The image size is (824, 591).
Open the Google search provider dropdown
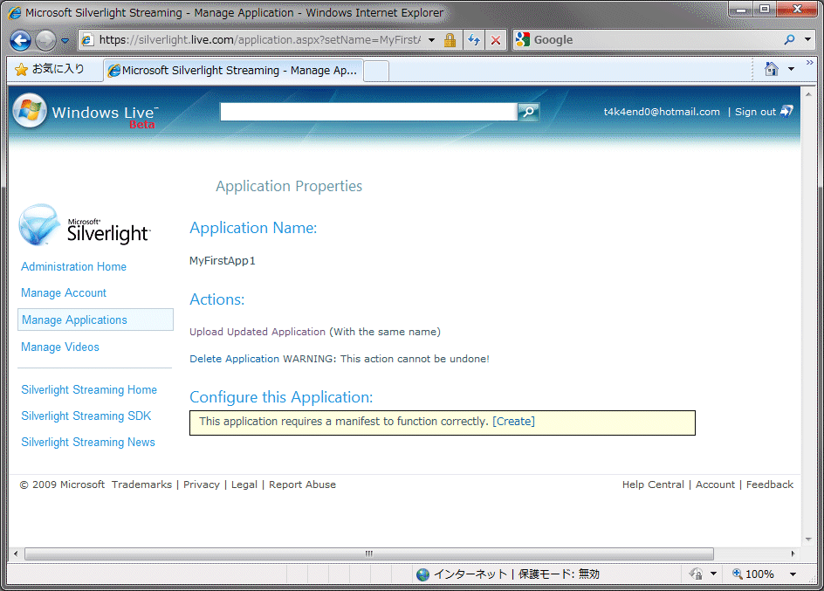(808, 40)
